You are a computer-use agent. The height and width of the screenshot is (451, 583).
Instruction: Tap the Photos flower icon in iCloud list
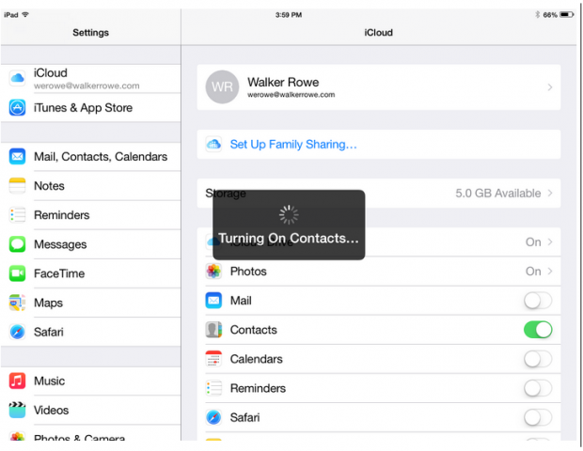(213, 272)
